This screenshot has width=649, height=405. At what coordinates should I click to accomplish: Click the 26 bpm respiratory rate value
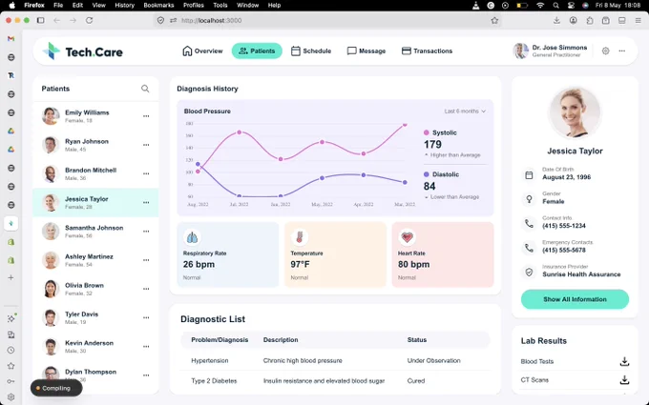(x=199, y=265)
